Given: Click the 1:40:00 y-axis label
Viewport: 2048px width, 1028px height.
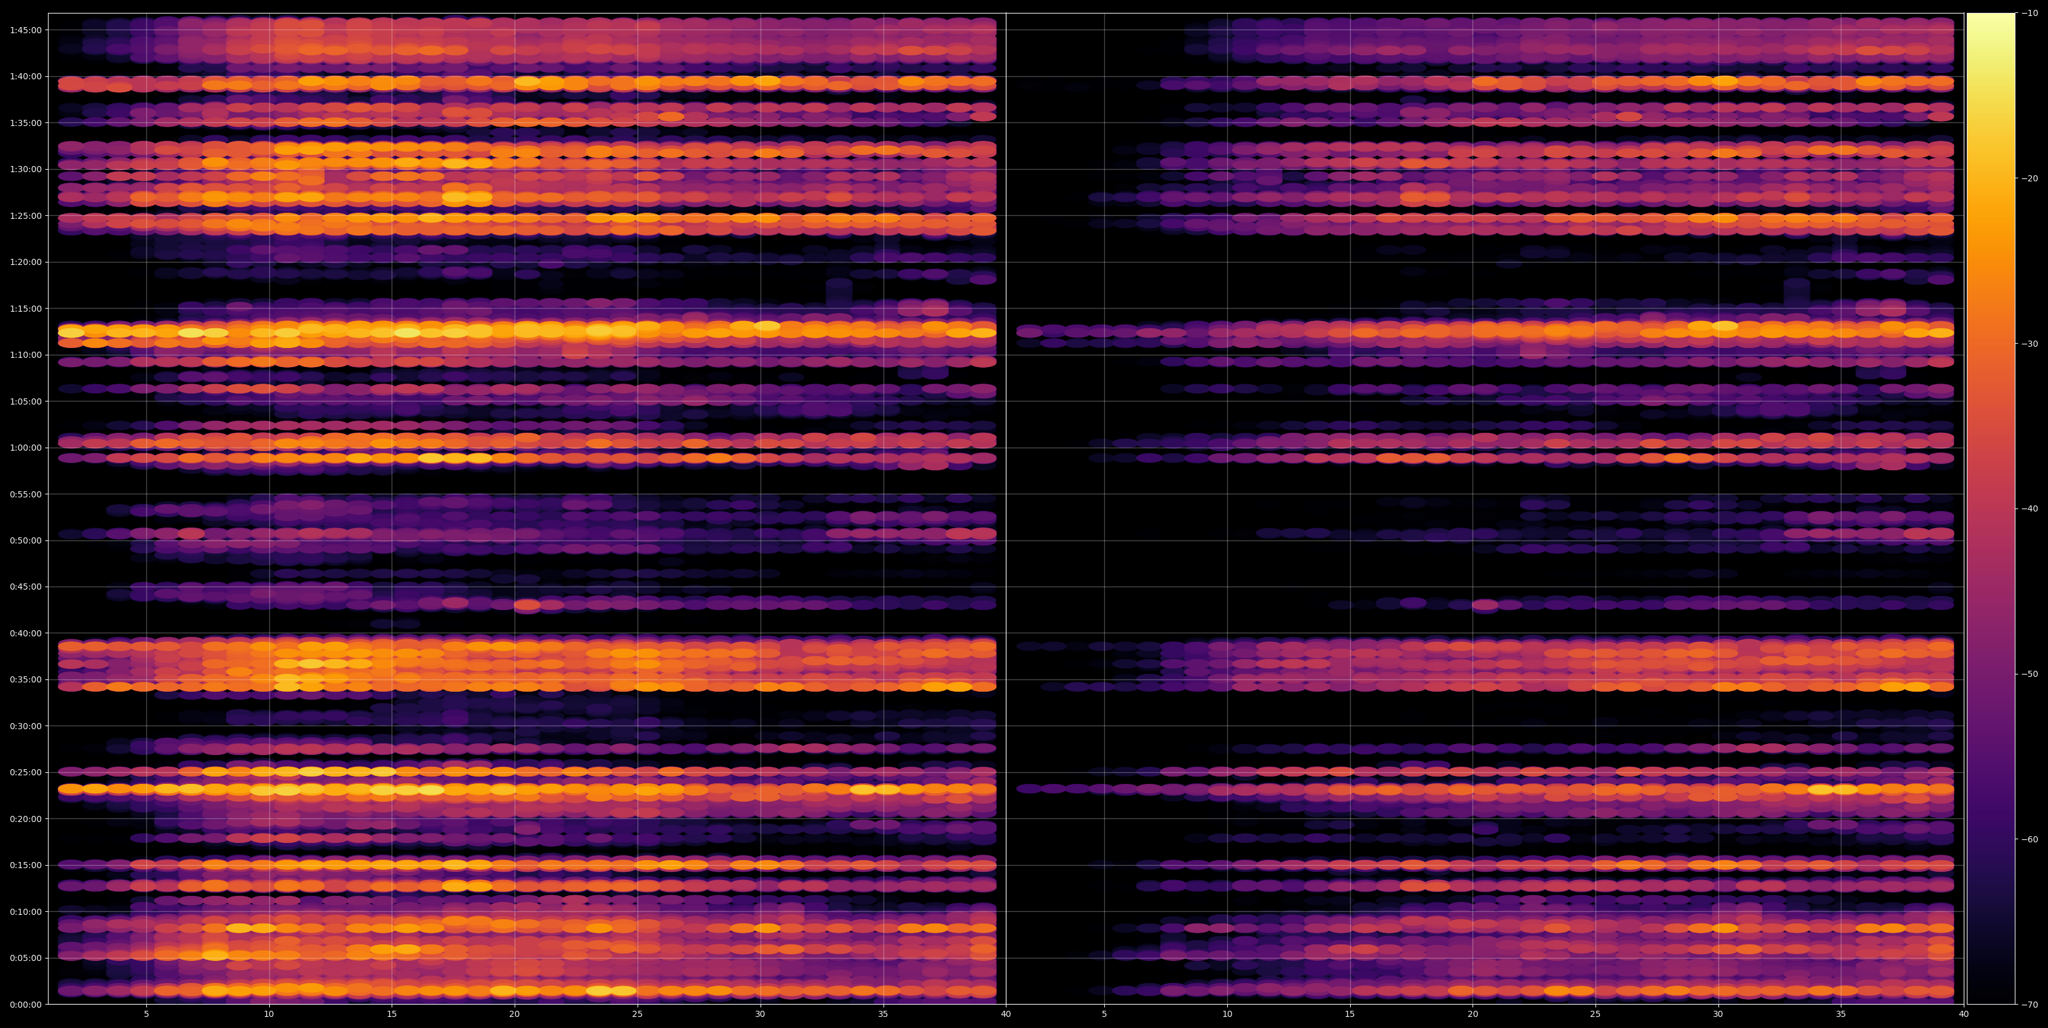Looking at the screenshot, I should [25, 76].
